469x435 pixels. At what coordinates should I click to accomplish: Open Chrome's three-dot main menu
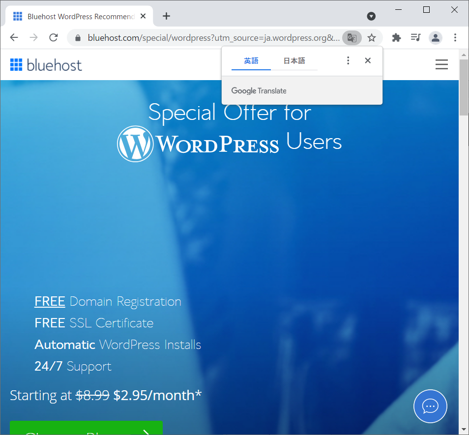[x=455, y=38]
